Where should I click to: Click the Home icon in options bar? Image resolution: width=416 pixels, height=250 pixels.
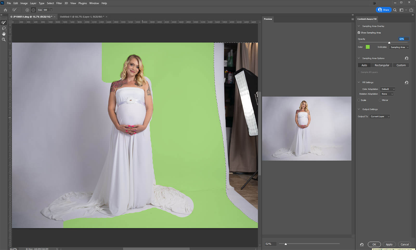pyautogui.click(x=5, y=10)
